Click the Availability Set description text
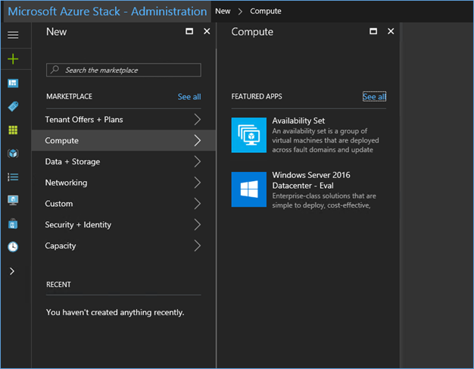This screenshot has height=369, width=474. 326,140
